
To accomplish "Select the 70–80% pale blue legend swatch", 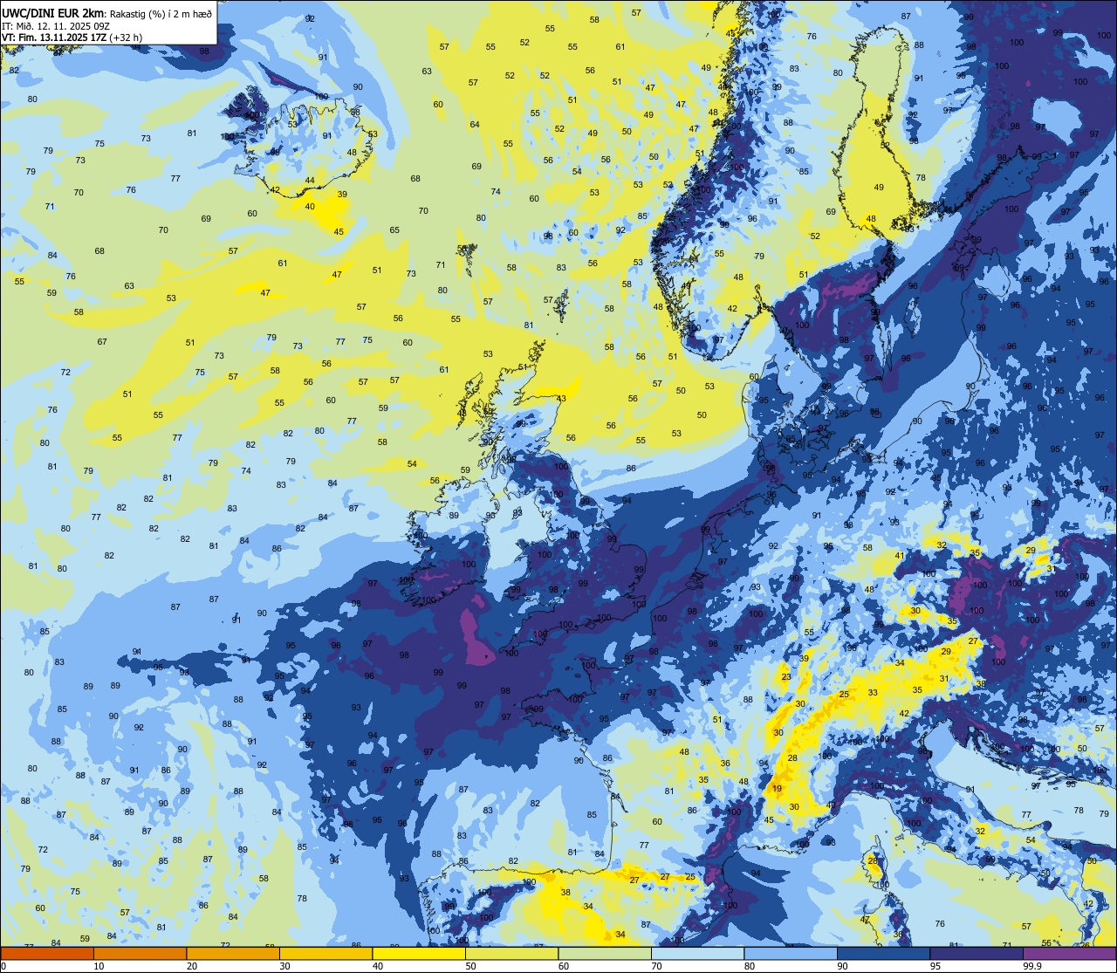I will (697, 953).
